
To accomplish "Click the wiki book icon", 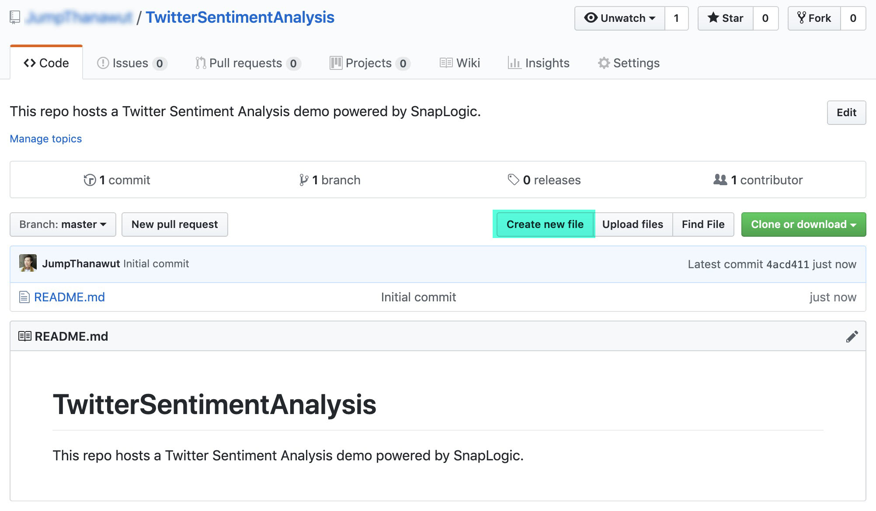I will click(x=446, y=63).
